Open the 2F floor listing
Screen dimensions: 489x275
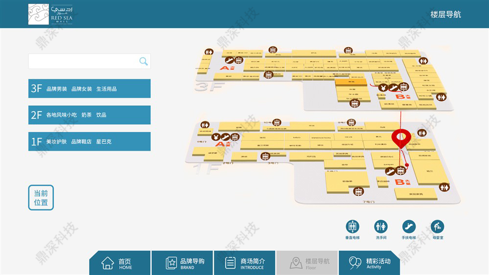90,115
